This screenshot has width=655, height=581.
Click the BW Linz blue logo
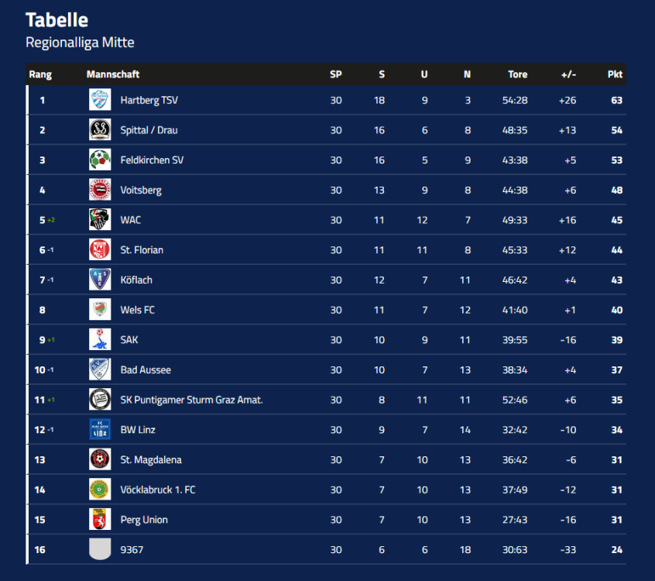pyautogui.click(x=100, y=429)
